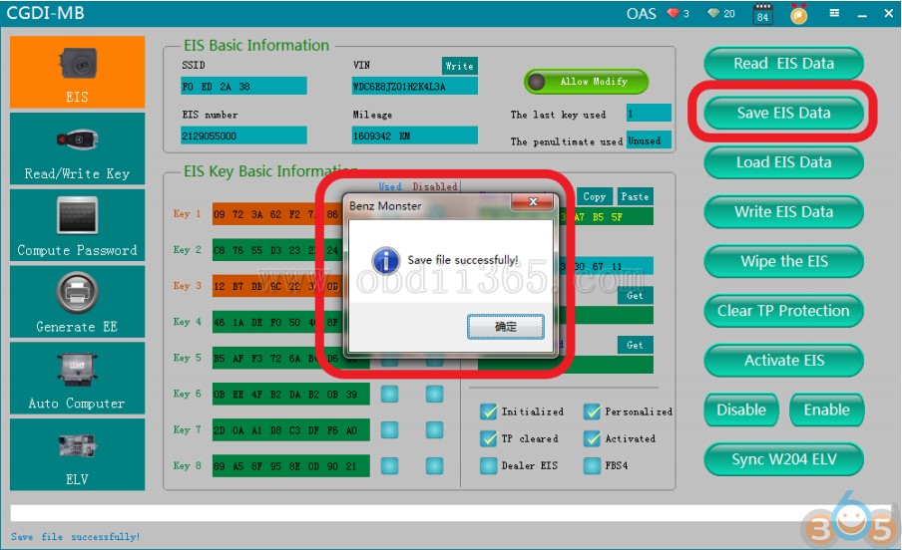Open the Auto Computer module
This screenshot has height=550, width=902.
coord(77,379)
